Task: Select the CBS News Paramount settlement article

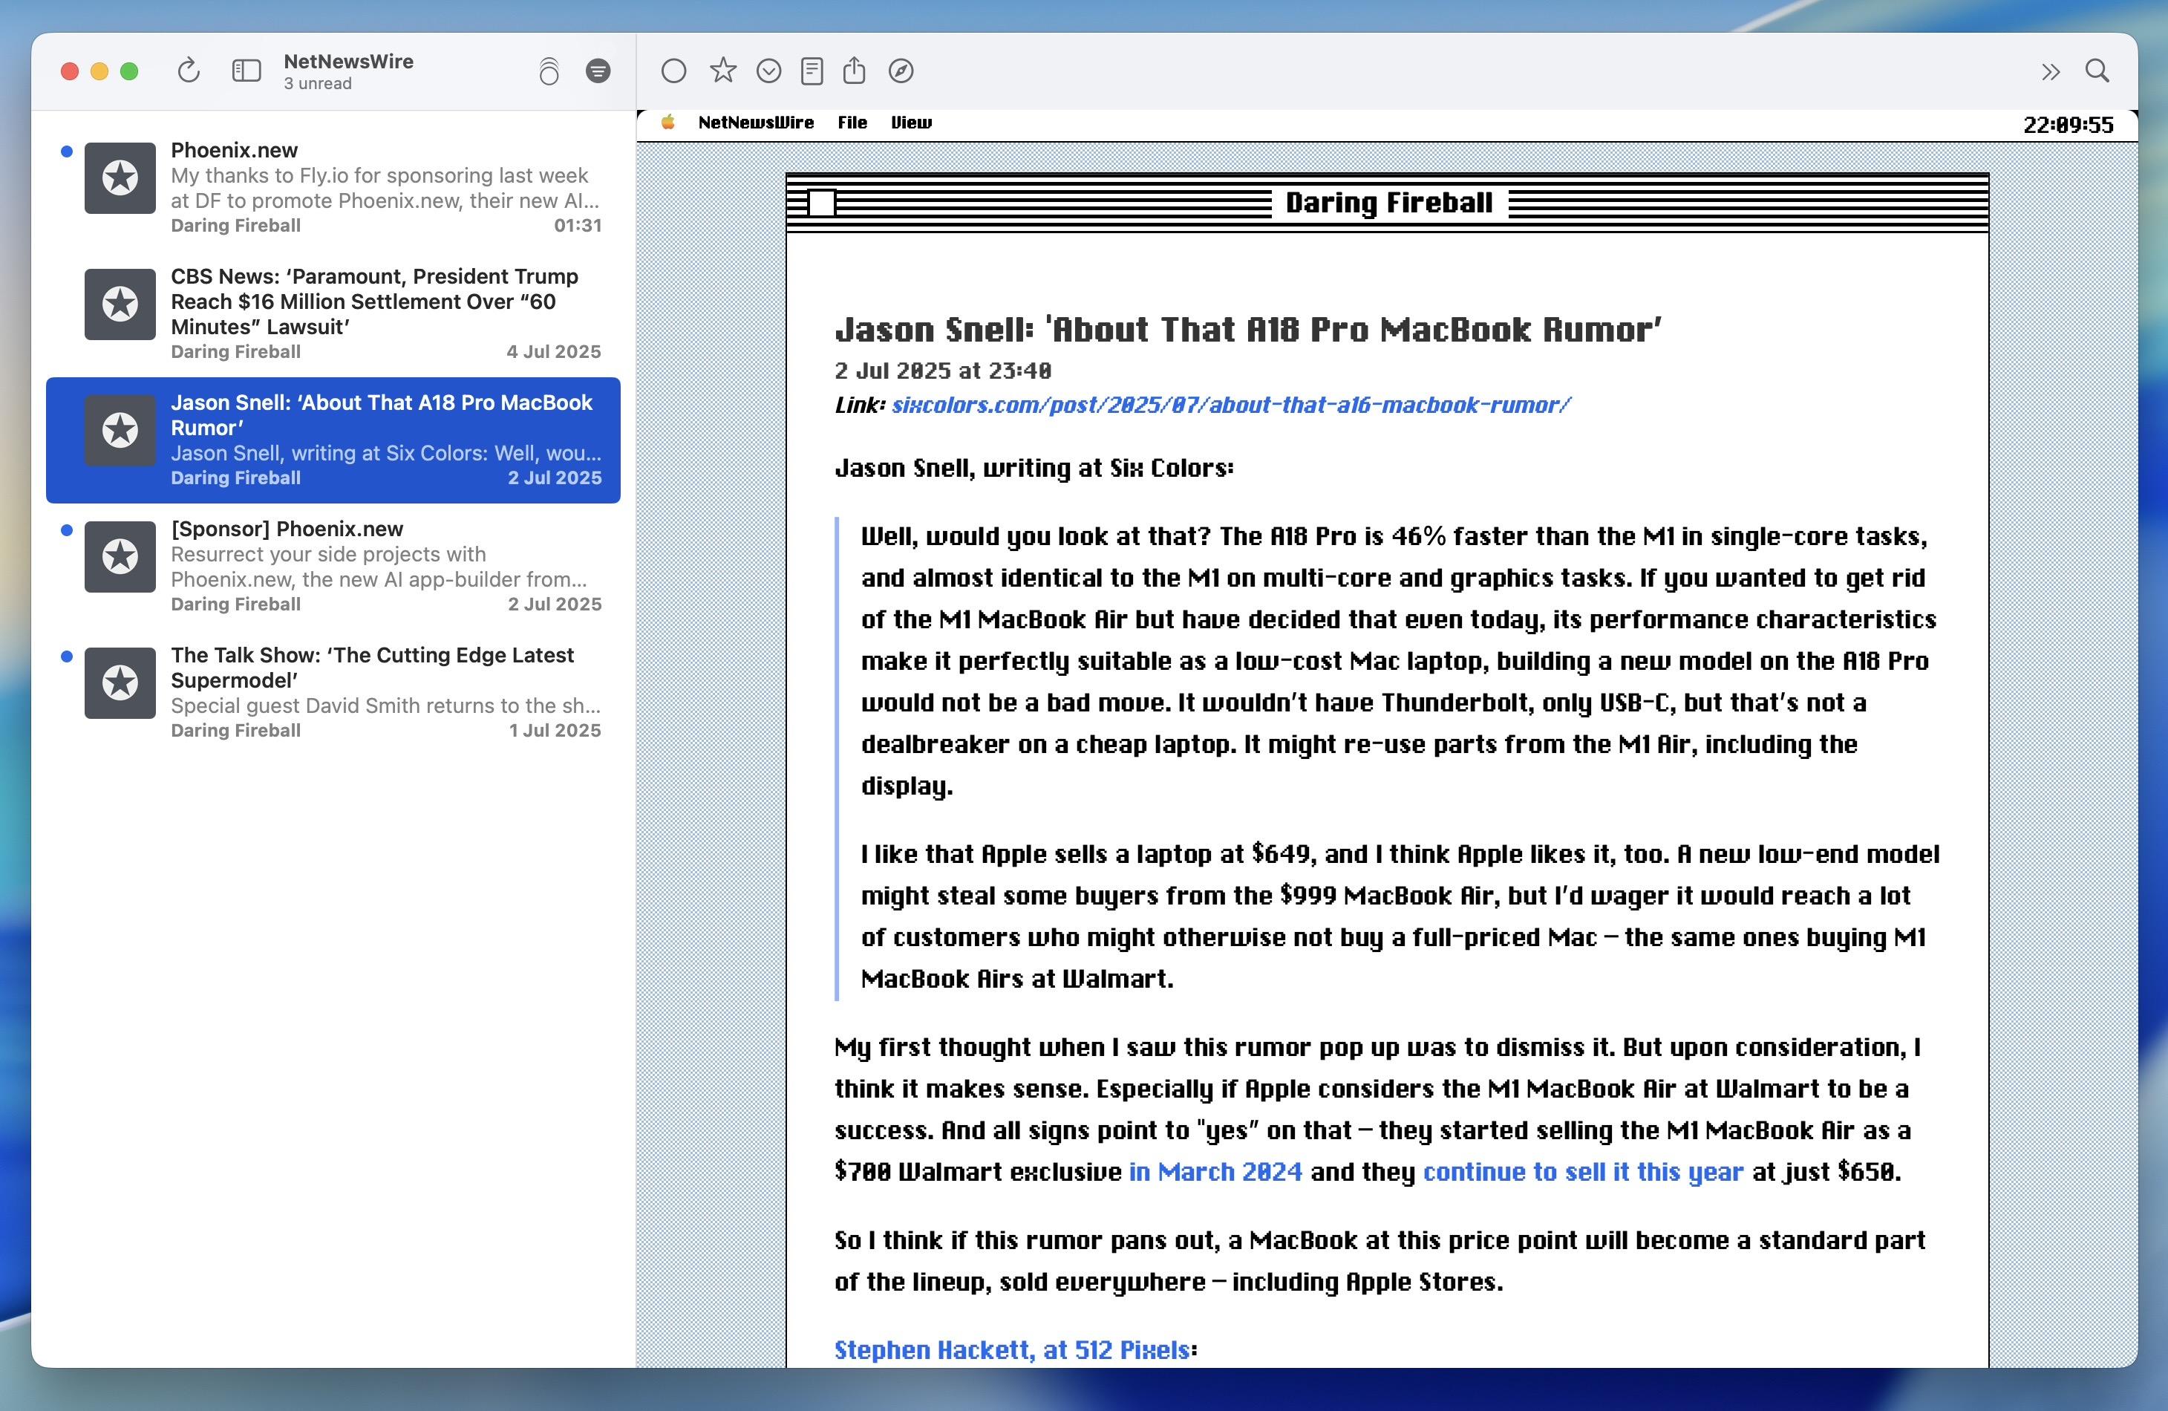Action: pyautogui.click(x=333, y=314)
